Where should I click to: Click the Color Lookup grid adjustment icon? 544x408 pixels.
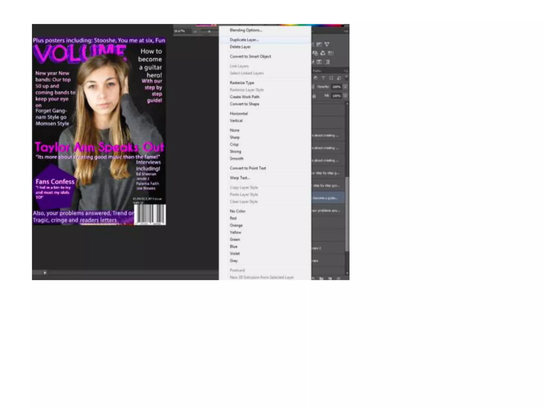point(331,53)
